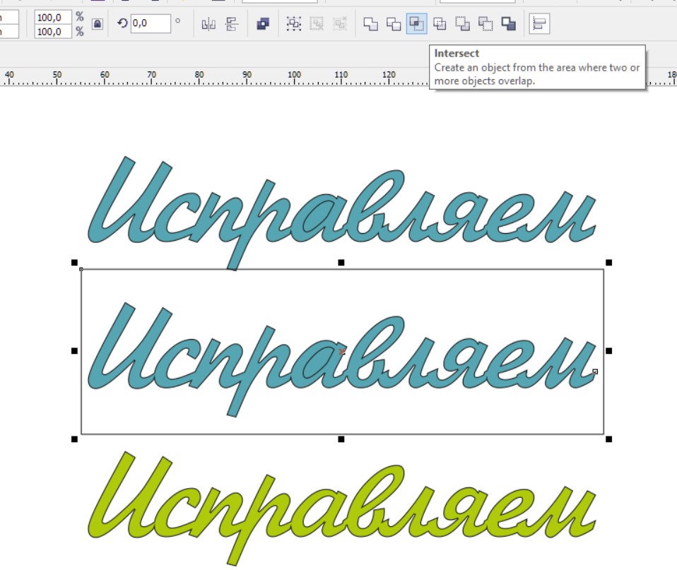Click the horizontal scale factor field
Viewport: 677px width, 570px height.
[53, 17]
